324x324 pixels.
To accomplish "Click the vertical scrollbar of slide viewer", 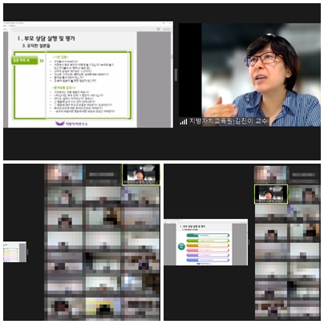I will (x=172, y=79).
